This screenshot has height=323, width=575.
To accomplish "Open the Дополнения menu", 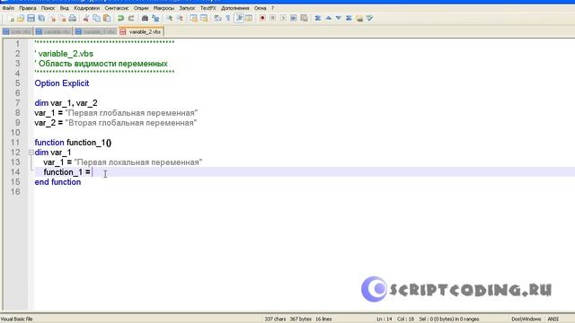I will click(234, 8).
